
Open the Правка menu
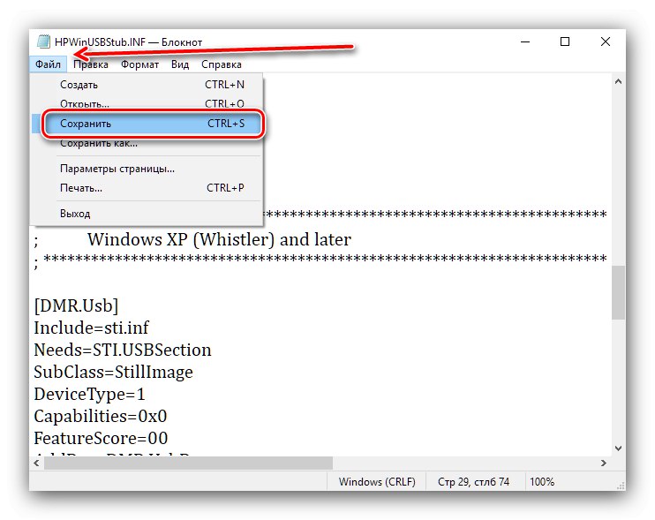pos(91,64)
